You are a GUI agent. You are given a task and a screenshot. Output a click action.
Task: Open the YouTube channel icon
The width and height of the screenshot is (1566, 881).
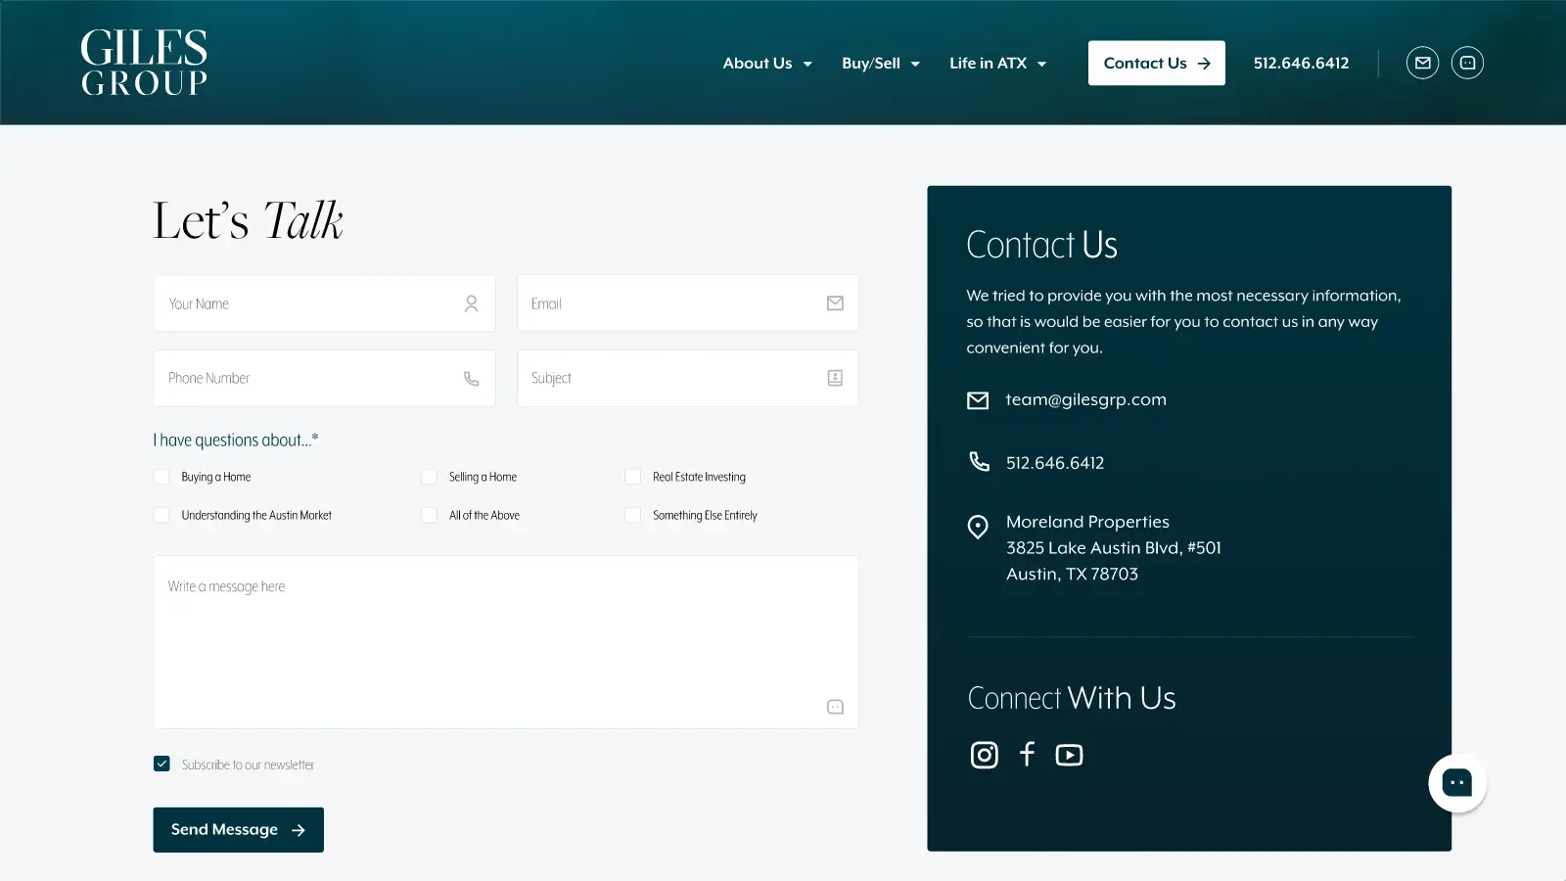1069,755
